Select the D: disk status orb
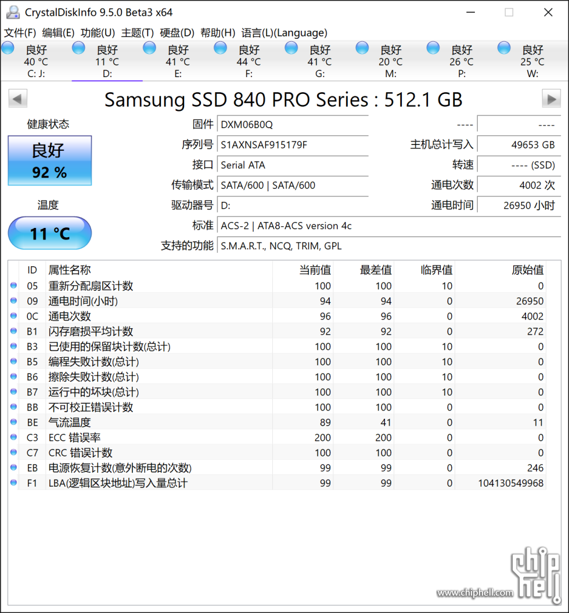This screenshot has height=613, width=569. pos(78,48)
